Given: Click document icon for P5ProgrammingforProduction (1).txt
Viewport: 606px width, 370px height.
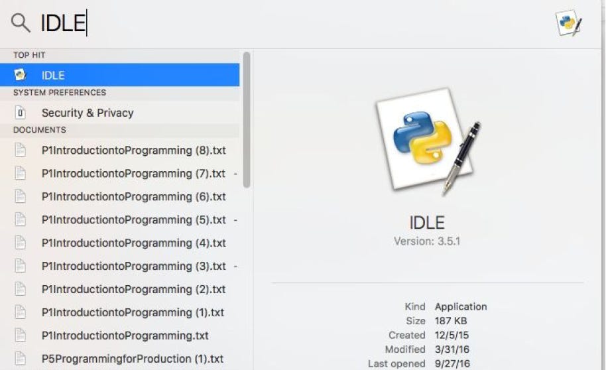Looking at the screenshot, I should [x=20, y=359].
